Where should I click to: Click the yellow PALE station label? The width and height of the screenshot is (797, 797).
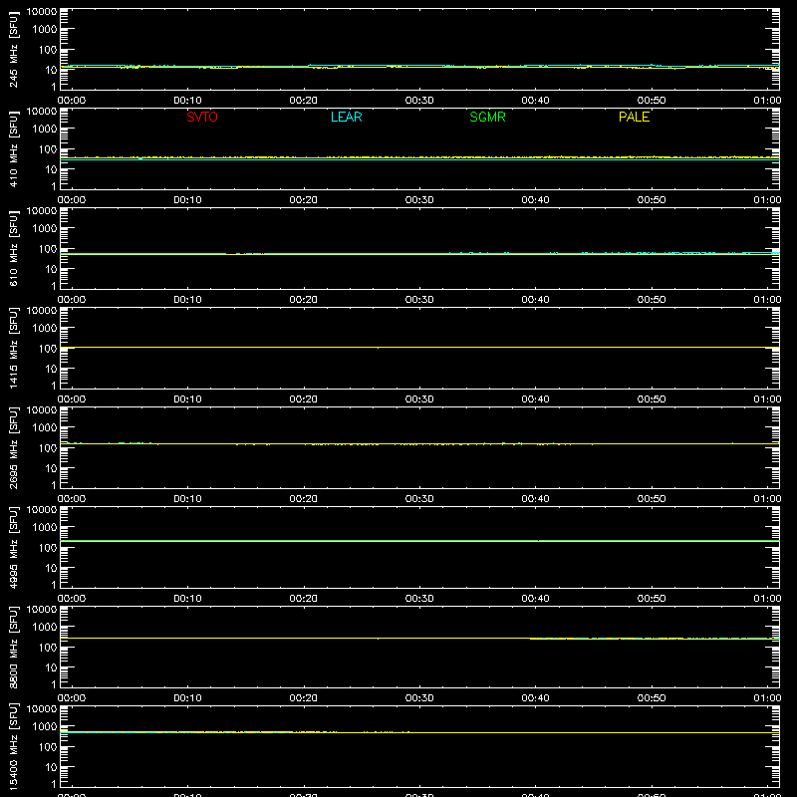click(634, 117)
